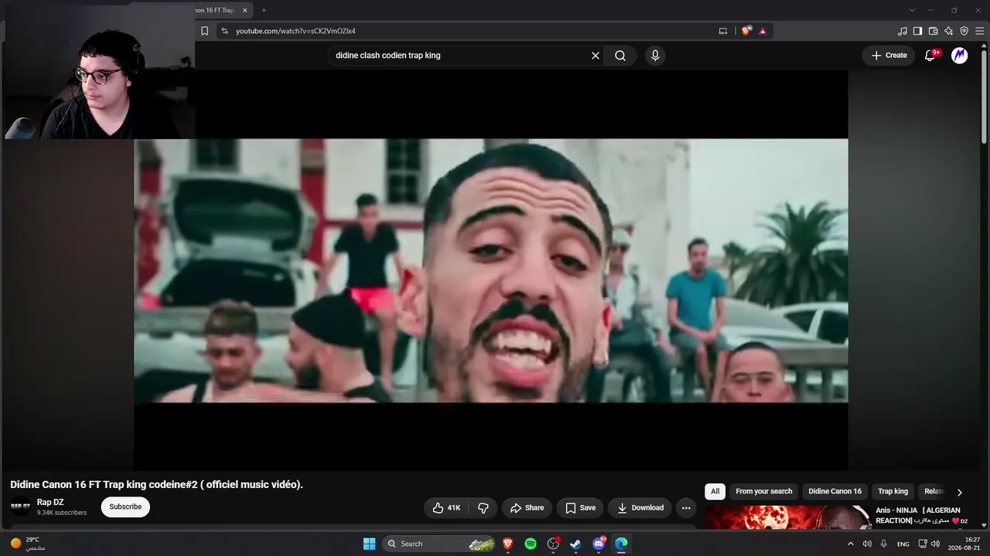Open site settings icon beside the URL
This screenshot has height=556, width=990.
coord(224,31)
